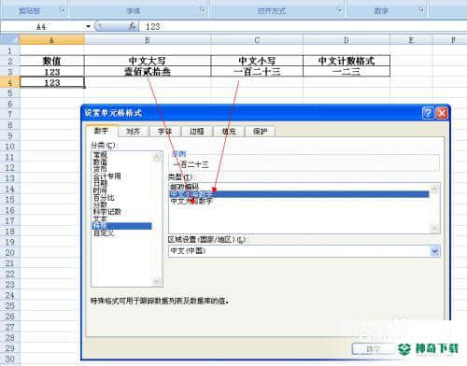Click the 中文小写 header cell
This screenshot has height=366, width=467.
click(x=257, y=61)
